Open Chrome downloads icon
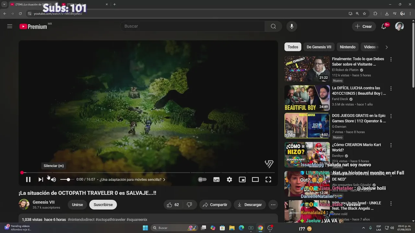Image resolution: width=415 pixels, height=233 pixels. pyautogui.click(x=387, y=14)
